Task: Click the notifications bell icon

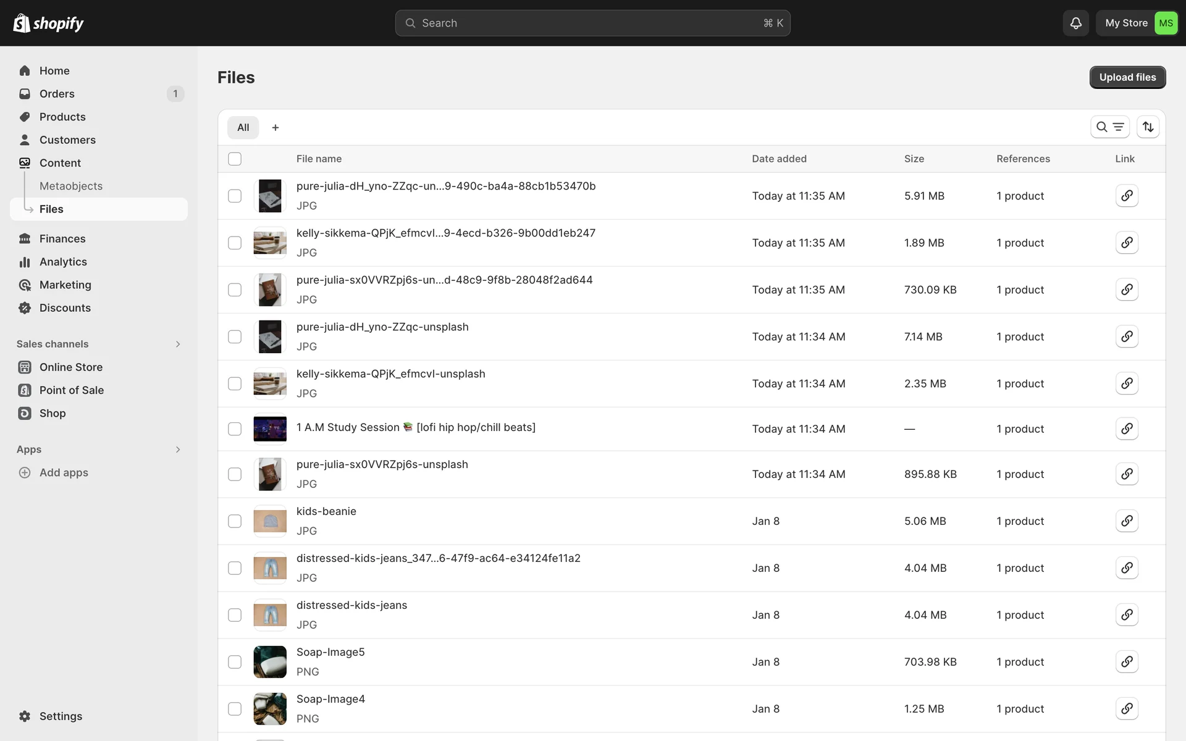Action: pyautogui.click(x=1075, y=23)
